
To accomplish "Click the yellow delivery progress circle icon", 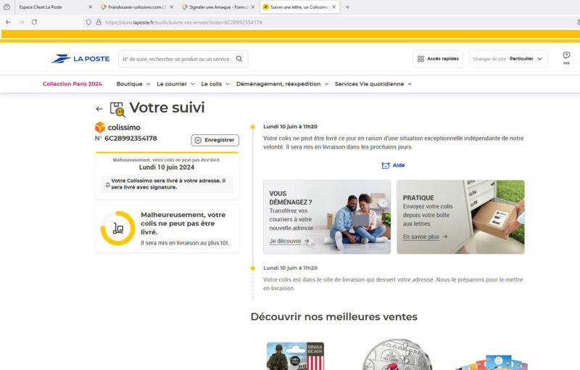I will (x=118, y=229).
